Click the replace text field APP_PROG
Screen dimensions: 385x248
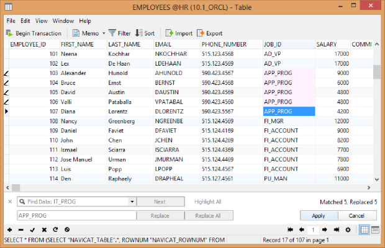point(76,216)
